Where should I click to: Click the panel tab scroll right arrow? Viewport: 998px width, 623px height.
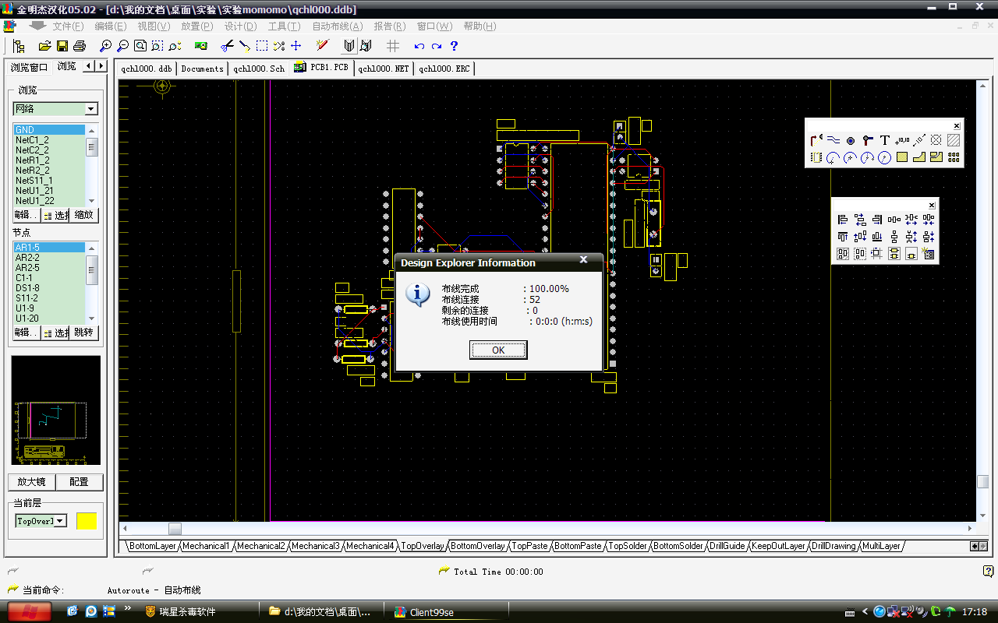tap(101, 66)
